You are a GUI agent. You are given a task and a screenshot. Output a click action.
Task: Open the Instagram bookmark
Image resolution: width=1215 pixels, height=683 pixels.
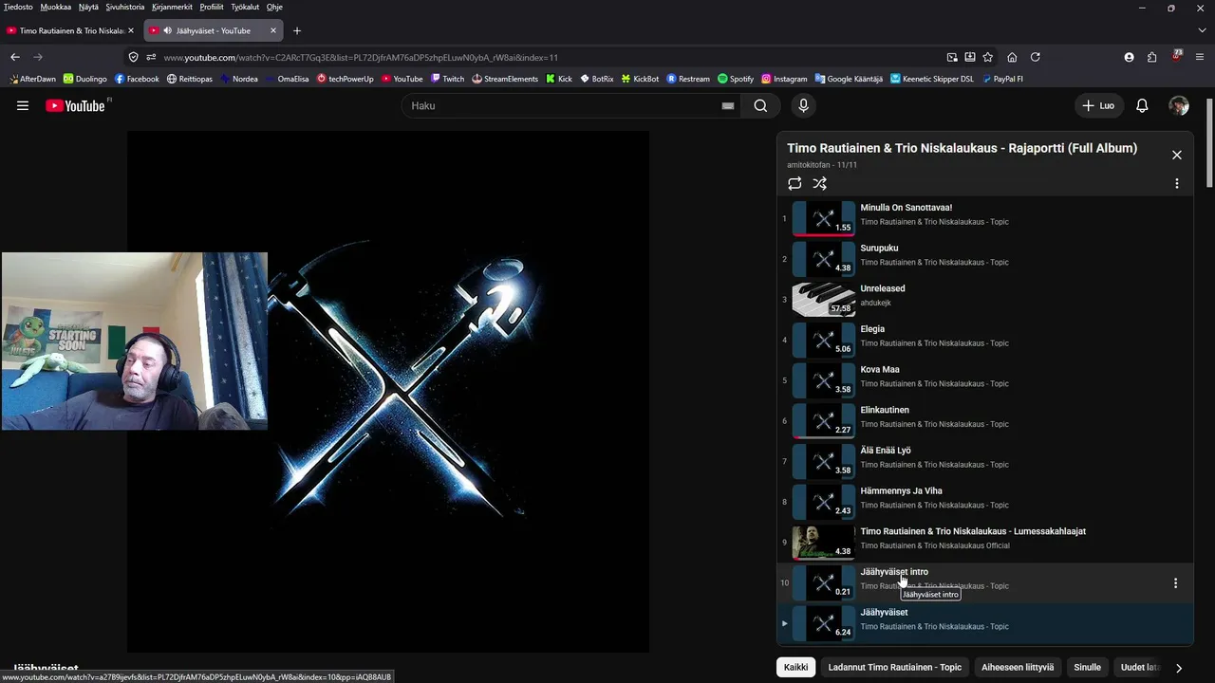point(784,79)
